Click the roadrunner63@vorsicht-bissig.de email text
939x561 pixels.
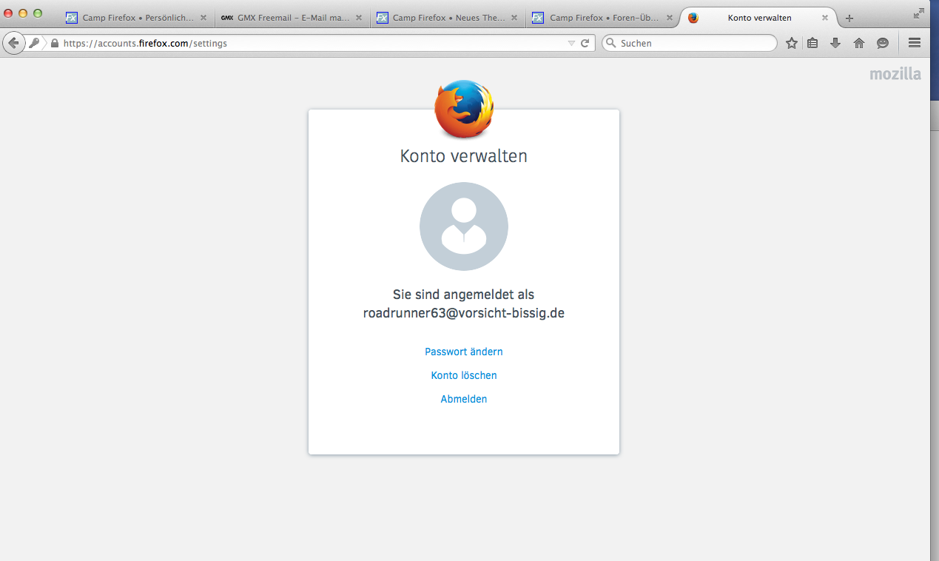point(464,313)
